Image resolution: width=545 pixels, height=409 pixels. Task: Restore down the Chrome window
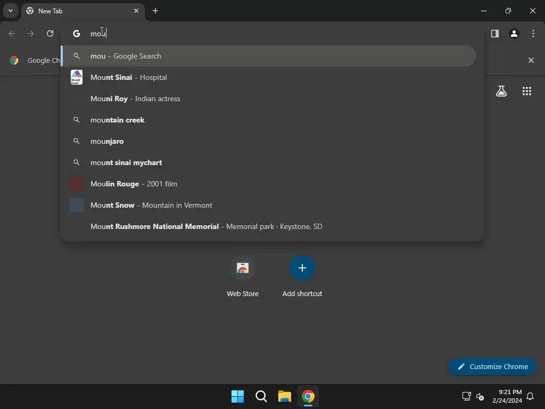(x=508, y=11)
